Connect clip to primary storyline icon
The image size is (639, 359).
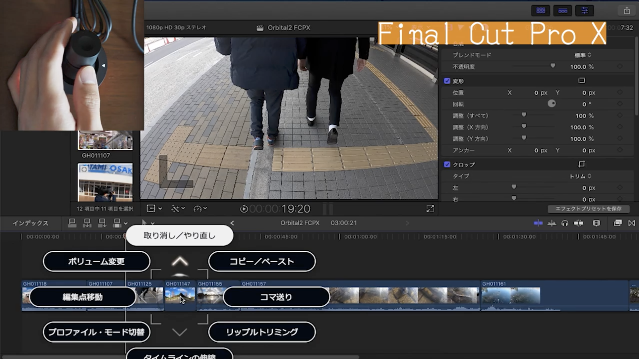72,223
